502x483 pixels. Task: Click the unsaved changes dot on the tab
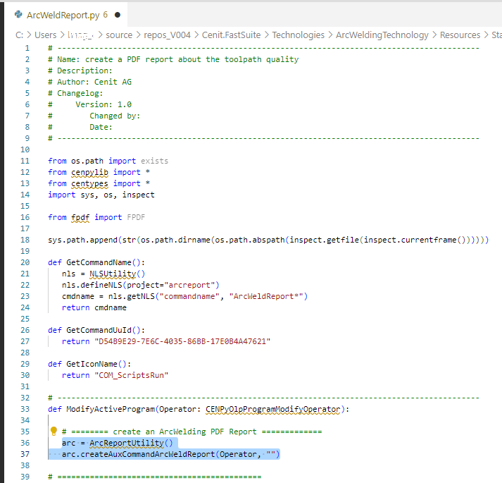click(117, 14)
